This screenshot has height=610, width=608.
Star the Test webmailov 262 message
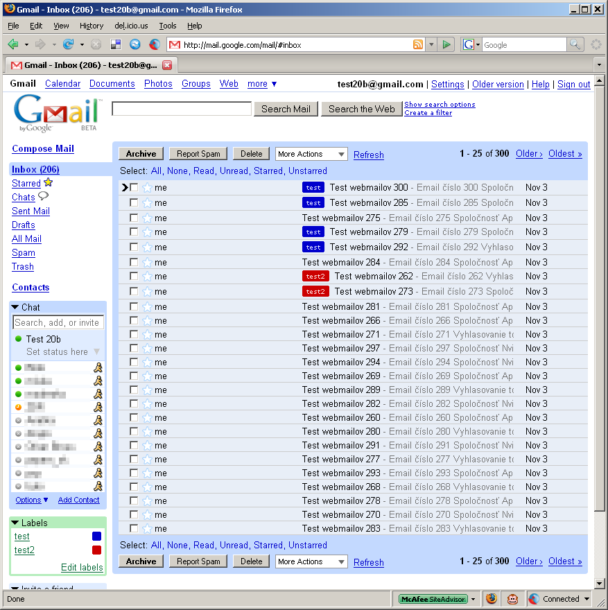pos(147,277)
